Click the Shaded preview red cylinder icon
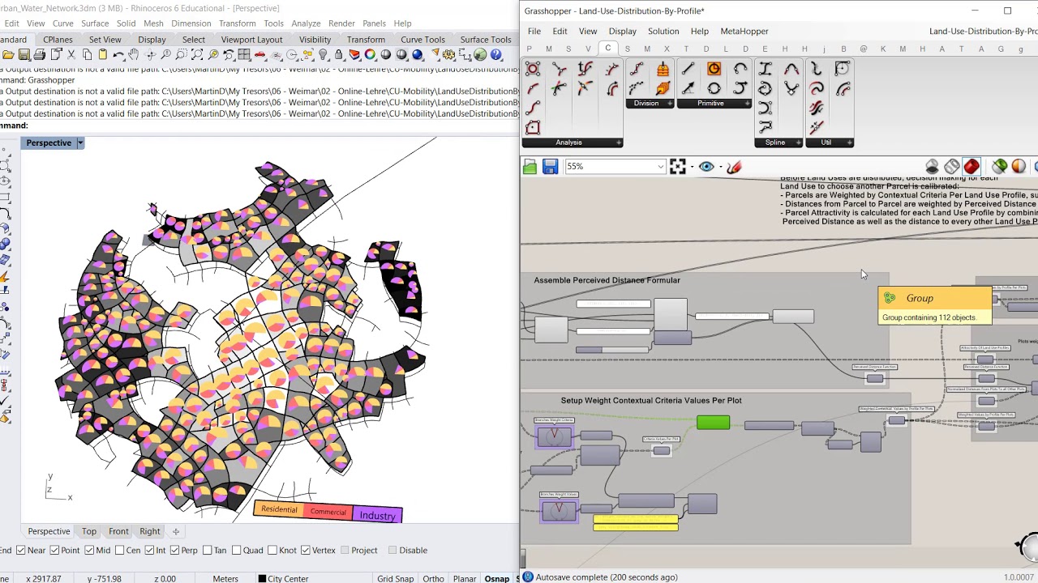 (972, 167)
